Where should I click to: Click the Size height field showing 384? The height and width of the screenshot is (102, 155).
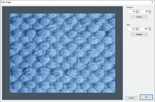(x=144, y=29)
